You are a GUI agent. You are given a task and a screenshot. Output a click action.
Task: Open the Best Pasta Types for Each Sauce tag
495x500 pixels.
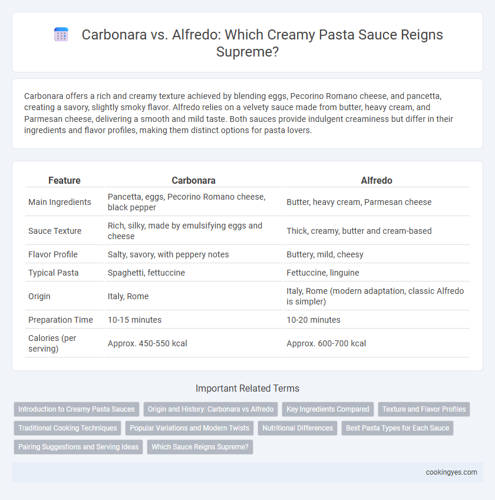click(x=397, y=428)
